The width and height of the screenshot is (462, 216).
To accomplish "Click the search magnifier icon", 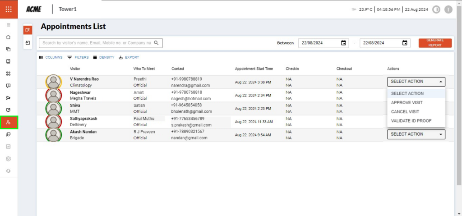I will pyautogui.click(x=157, y=43).
